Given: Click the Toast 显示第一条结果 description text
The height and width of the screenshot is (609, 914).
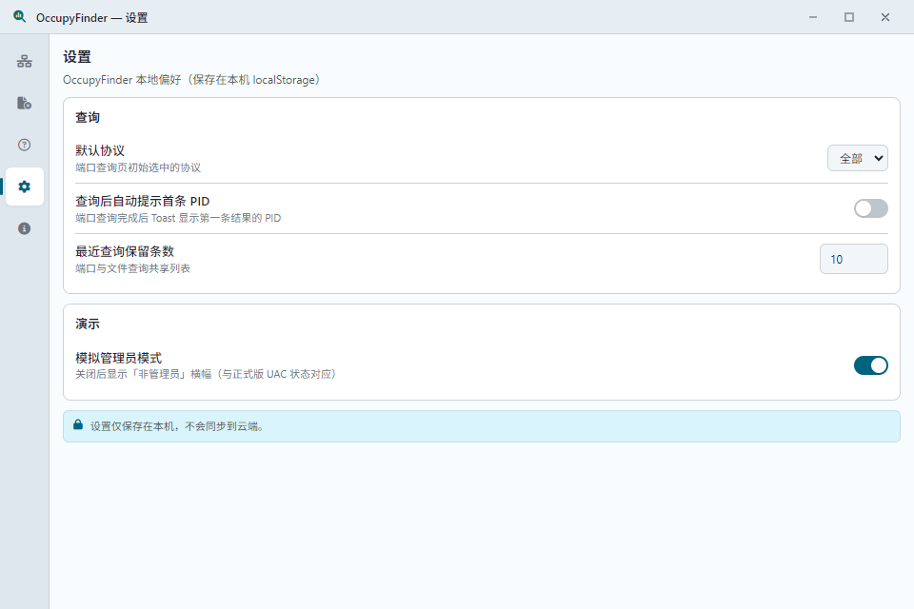Looking at the screenshot, I should point(178,218).
